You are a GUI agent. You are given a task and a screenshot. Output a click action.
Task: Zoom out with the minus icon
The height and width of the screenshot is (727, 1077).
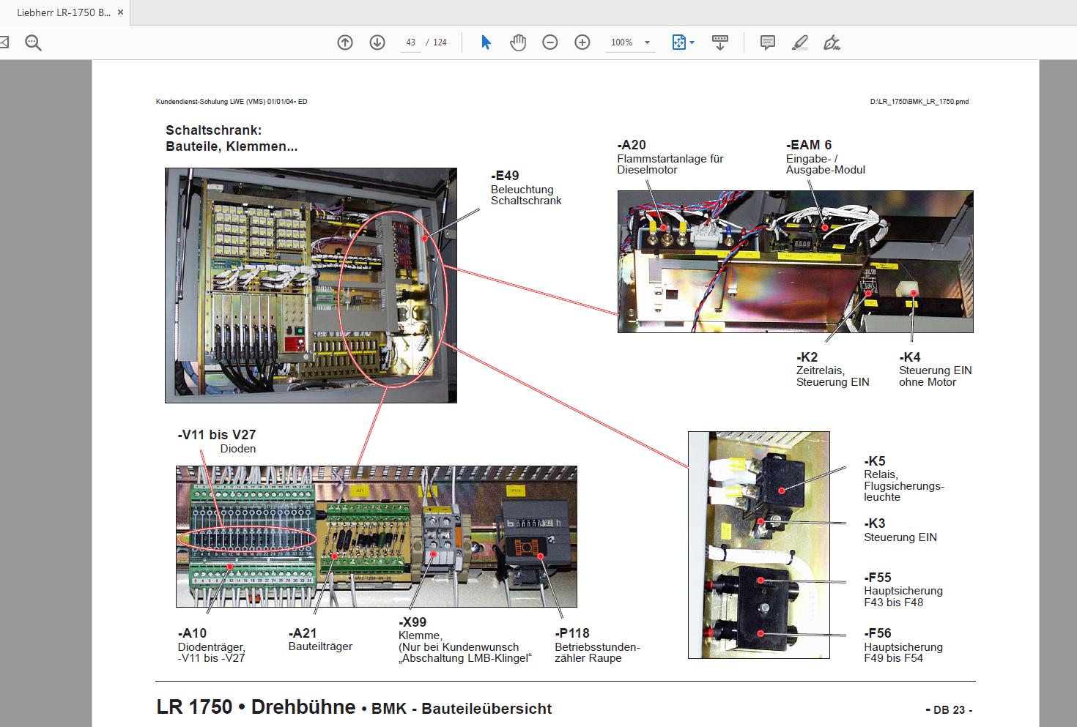point(550,42)
